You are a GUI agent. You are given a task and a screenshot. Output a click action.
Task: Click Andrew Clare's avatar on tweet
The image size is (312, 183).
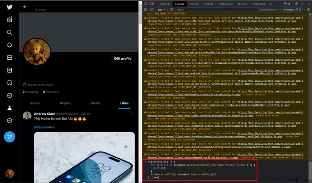(27, 116)
